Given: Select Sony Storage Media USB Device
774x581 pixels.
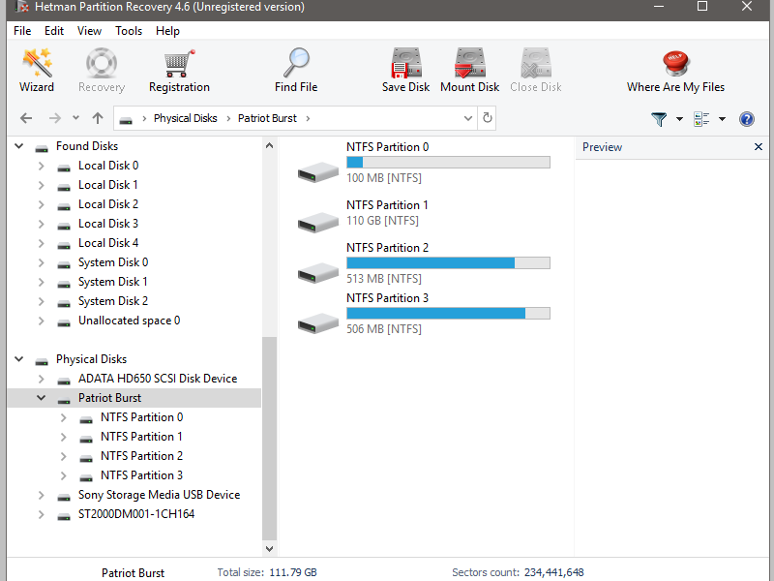Looking at the screenshot, I should tap(159, 495).
